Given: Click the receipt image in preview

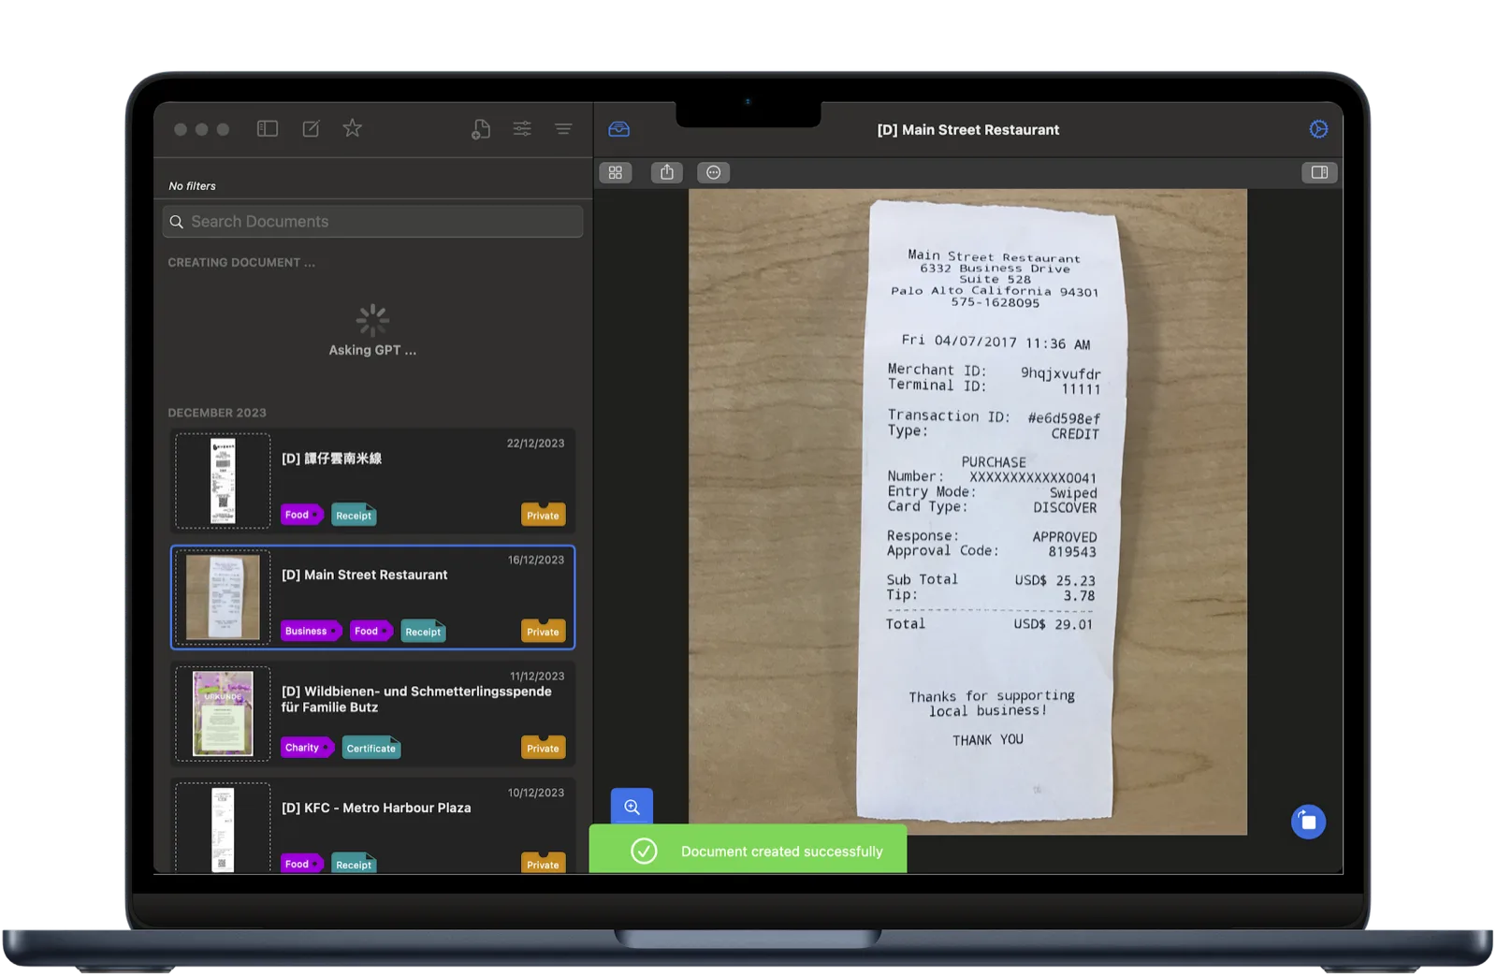Looking at the screenshot, I should pyautogui.click(x=967, y=512).
